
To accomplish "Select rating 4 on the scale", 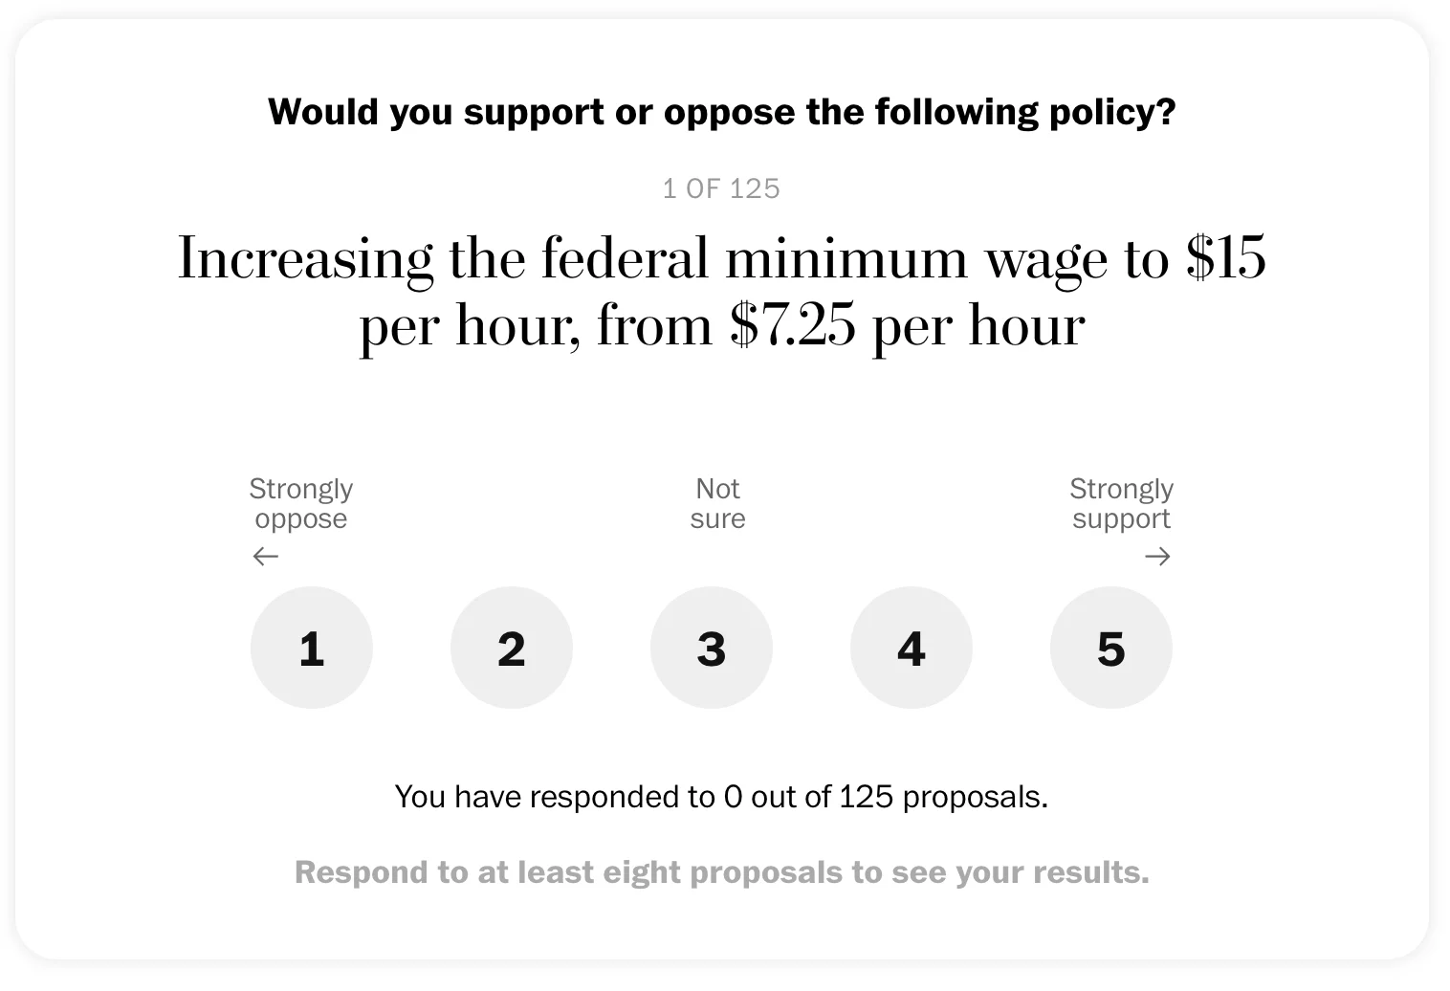I will (912, 649).
